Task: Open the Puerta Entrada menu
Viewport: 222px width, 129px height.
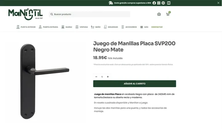Action: coord(49,27)
